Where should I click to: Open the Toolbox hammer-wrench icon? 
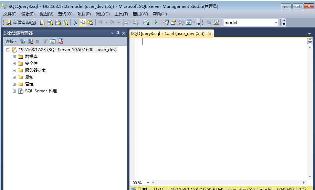coord(181,22)
